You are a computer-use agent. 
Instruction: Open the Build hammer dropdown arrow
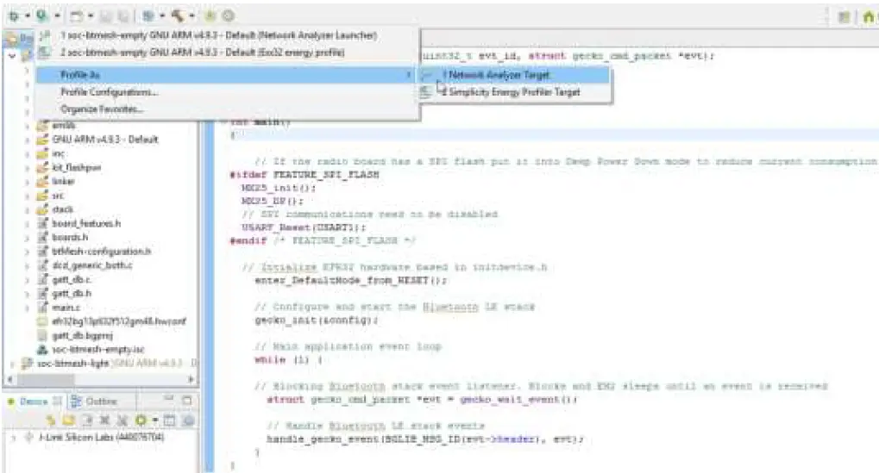[192, 16]
